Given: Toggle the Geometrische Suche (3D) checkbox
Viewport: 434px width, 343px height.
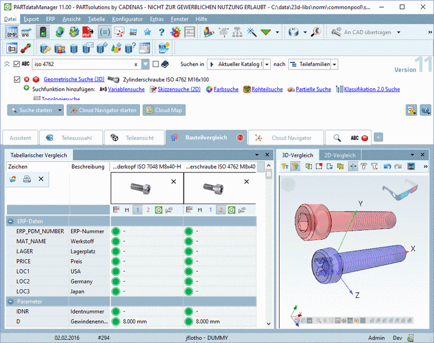Looking at the screenshot, I should [17, 79].
